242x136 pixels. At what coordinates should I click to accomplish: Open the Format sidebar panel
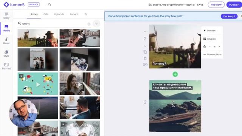(6, 66)
